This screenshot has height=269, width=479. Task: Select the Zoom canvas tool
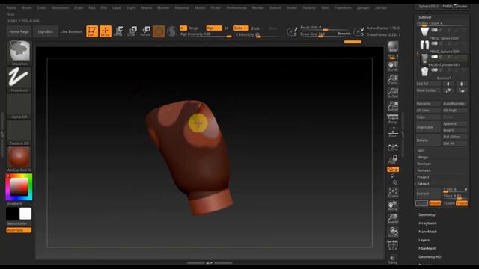pyautogui.click(x=393, y=80)
